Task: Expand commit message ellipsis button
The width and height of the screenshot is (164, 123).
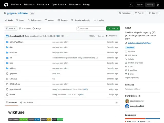Action: click(x=63, y=36)
